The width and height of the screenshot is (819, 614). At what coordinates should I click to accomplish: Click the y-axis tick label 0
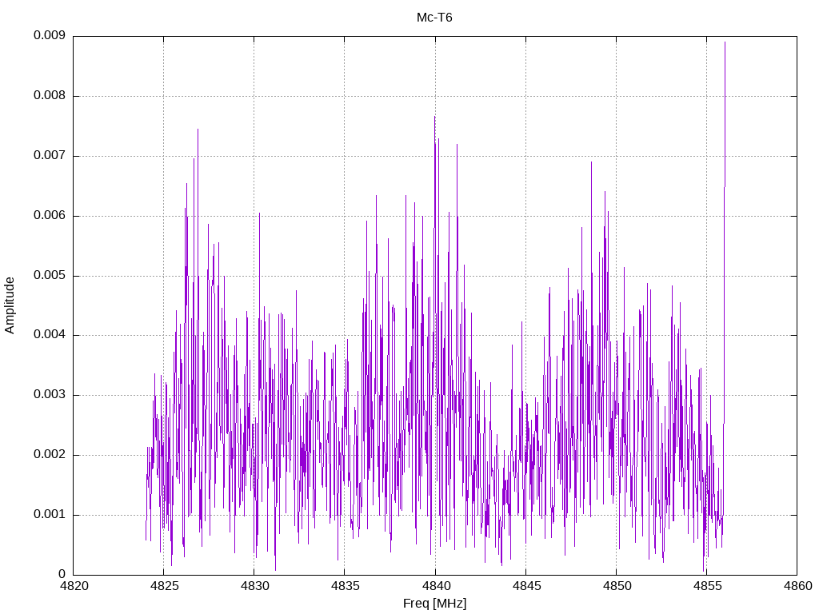(62, 574)
